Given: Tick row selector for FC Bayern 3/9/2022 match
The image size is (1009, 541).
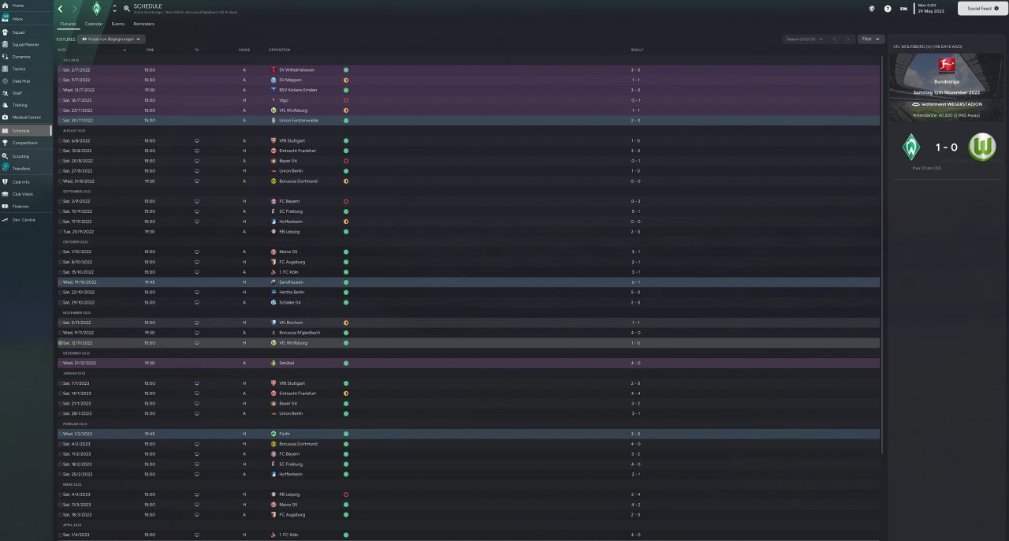Looking at the screenshot, I should [x=60, y=201].
